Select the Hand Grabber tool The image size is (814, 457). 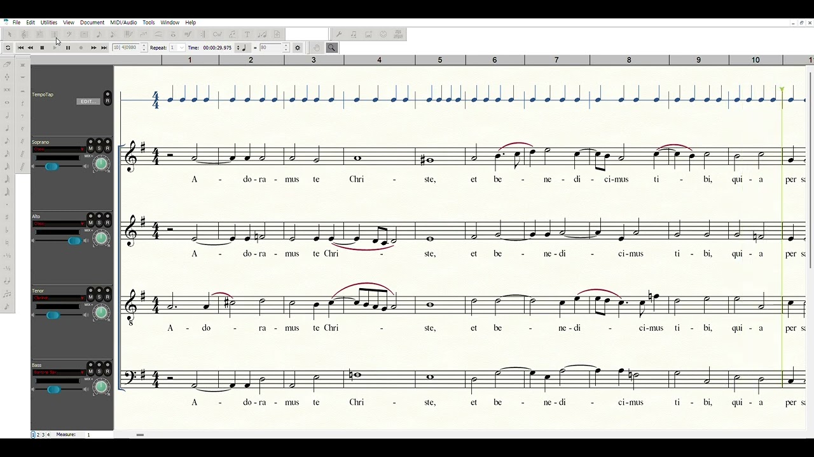click(316, 48)
